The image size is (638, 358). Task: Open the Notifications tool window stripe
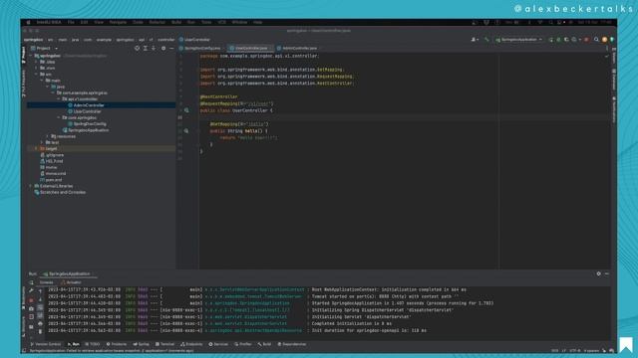614,109
